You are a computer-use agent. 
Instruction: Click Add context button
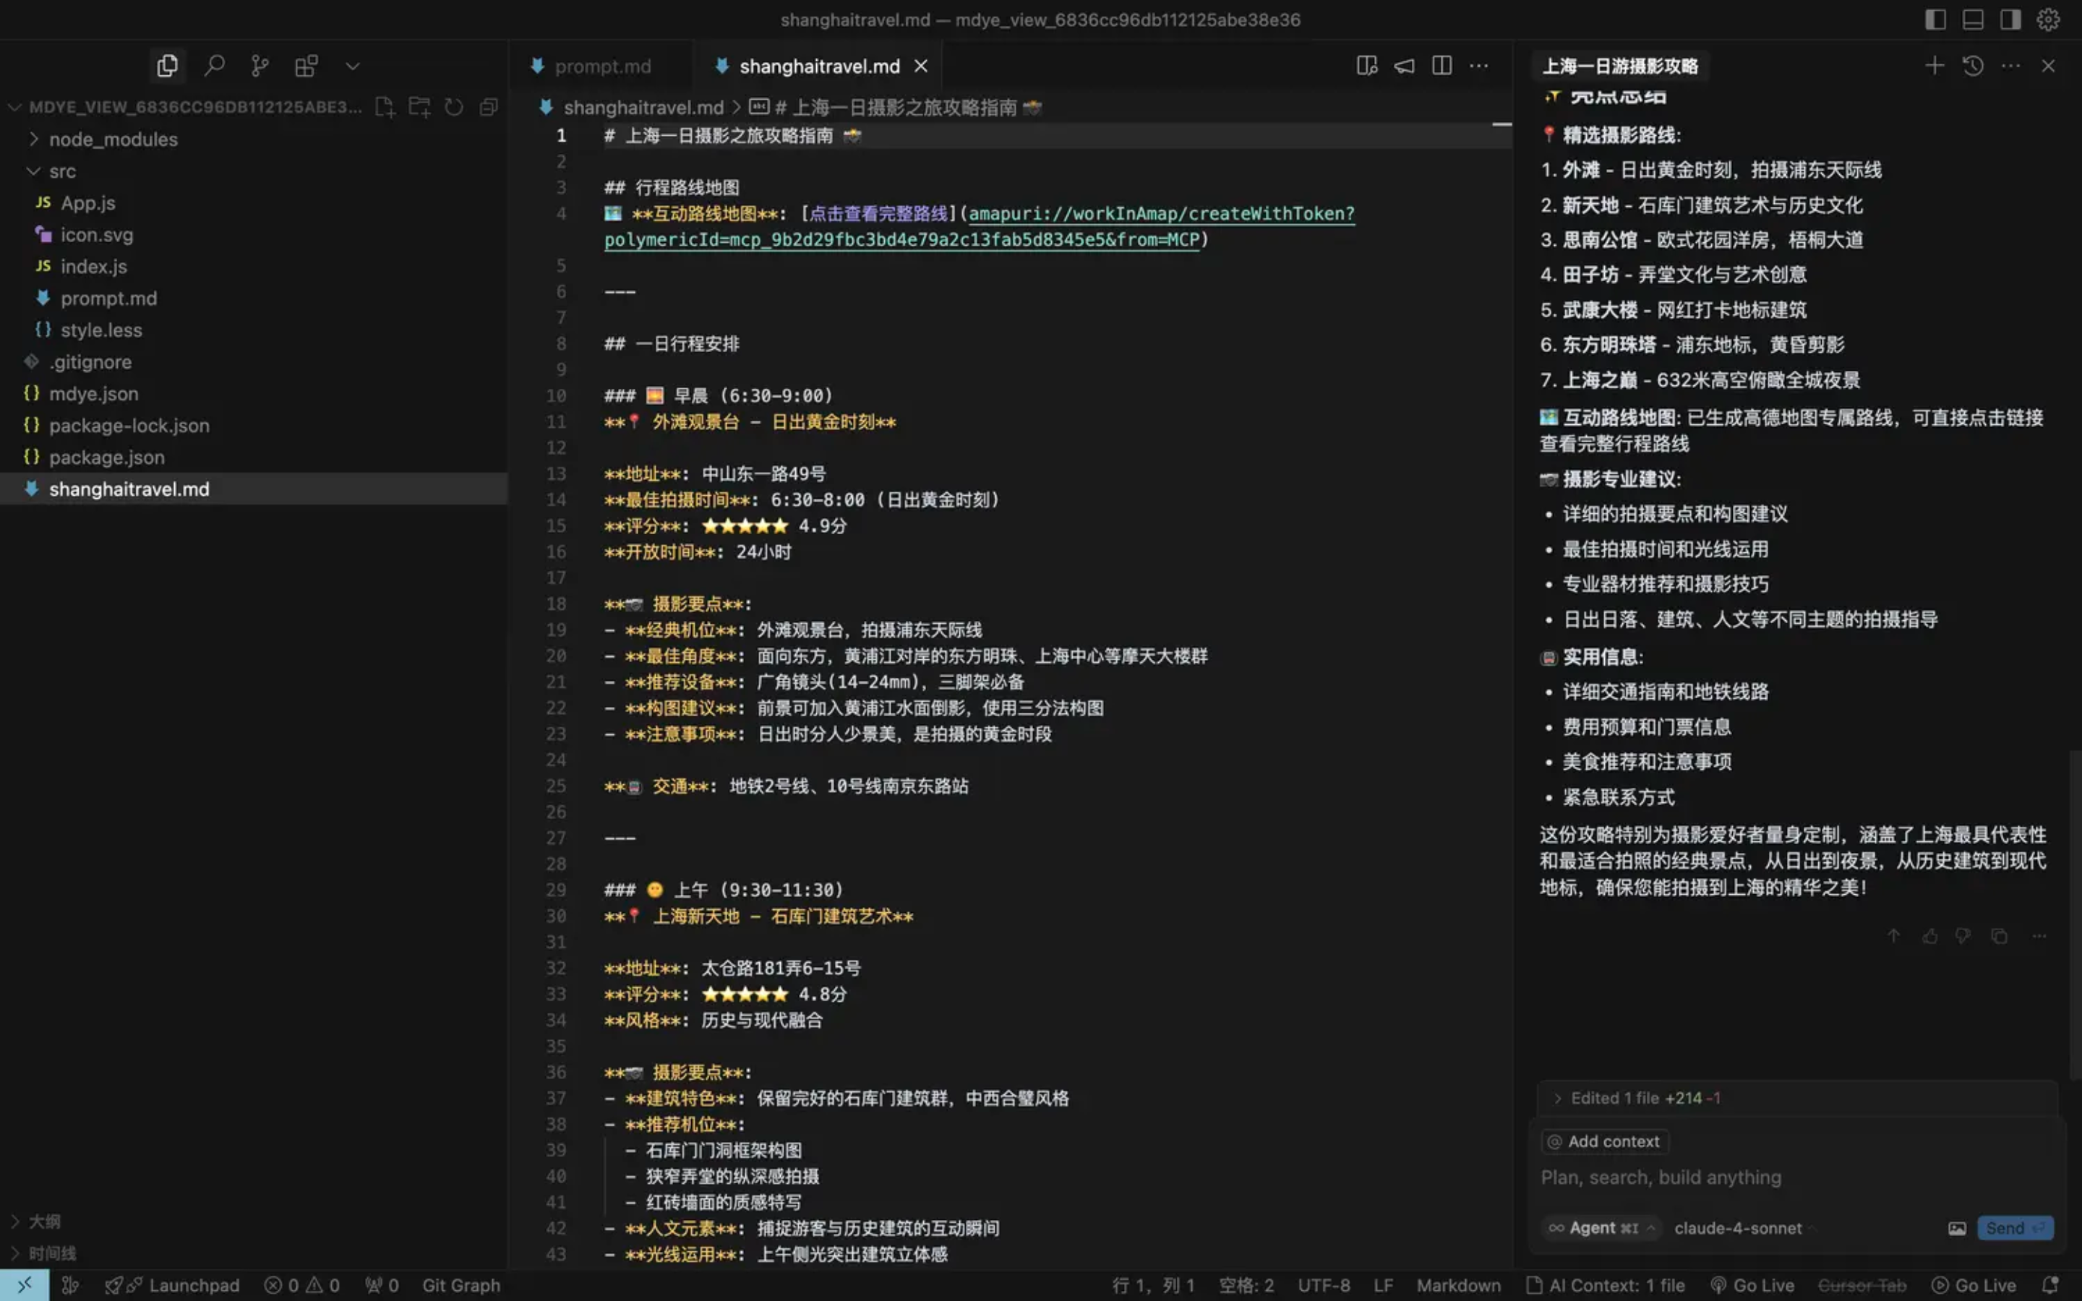pos(1605,1141)
